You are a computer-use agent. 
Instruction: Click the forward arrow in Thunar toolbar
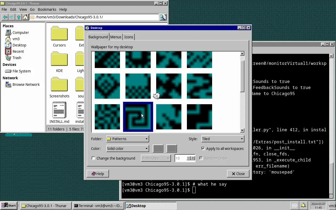(12, 17)
